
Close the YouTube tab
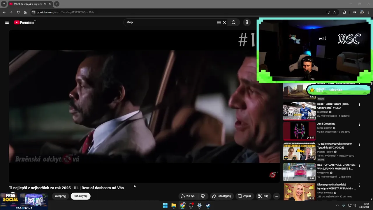[x=50, y=4]
